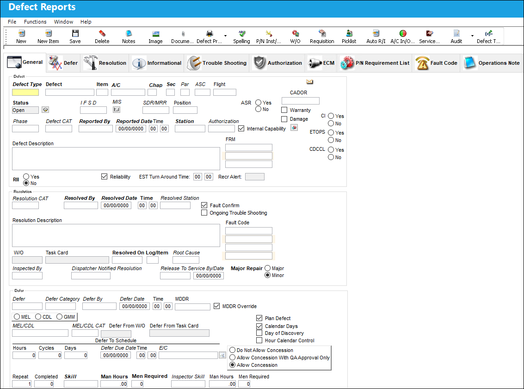Image resolution: width=524 pixels, height=389 pixels.
Task: Toggle the Reliability checkbox
Action: (104, 176)
